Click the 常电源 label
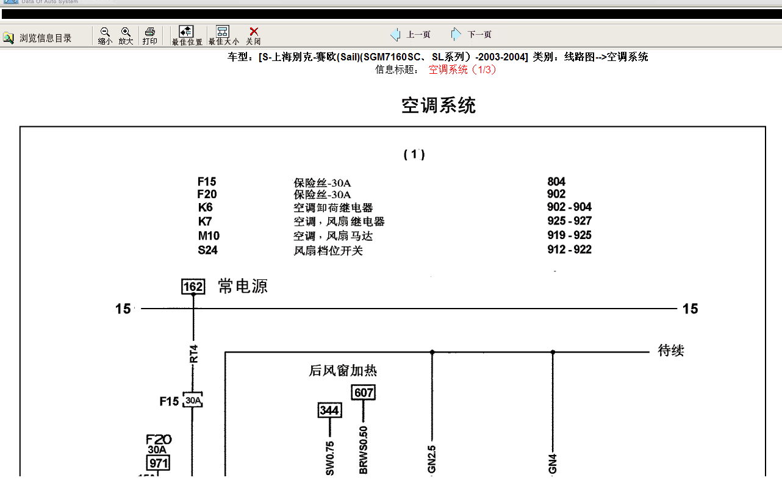Screen dimensions: 782x483 pos(243,287)
